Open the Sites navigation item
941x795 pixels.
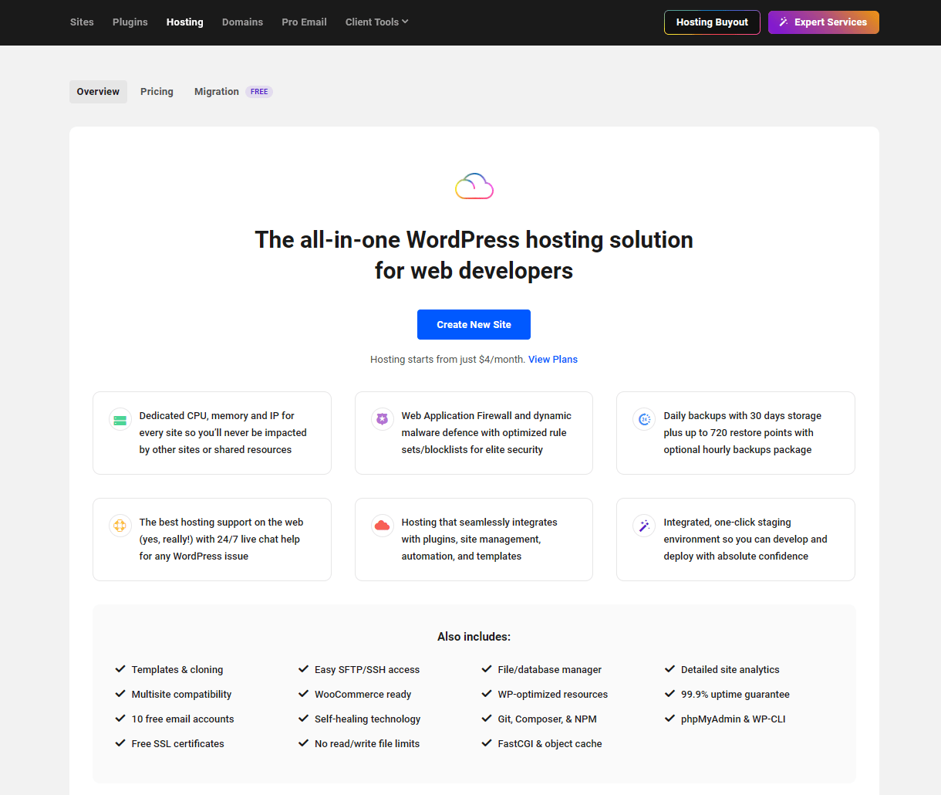(x=82, y=22)
